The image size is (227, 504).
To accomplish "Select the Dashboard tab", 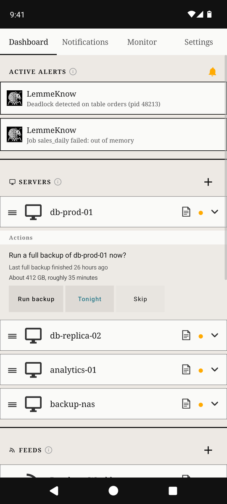I will pyautogui.click(x=28, y=42).
